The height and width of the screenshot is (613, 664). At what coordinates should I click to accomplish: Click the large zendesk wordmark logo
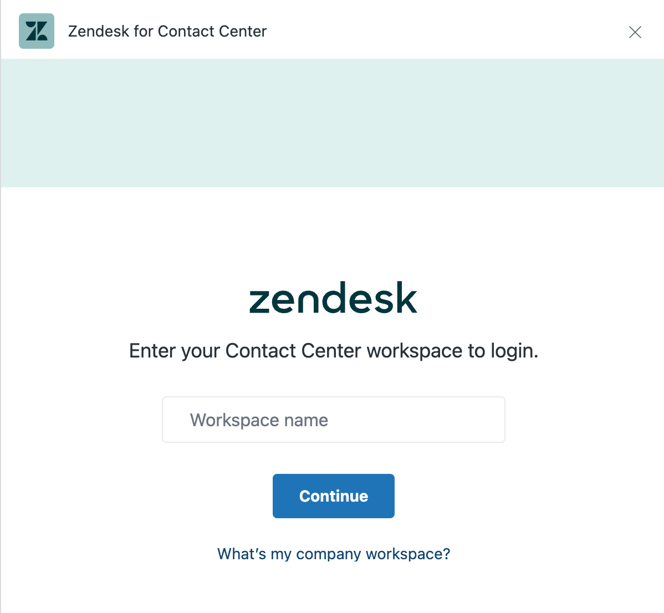[x=333, y=298]
